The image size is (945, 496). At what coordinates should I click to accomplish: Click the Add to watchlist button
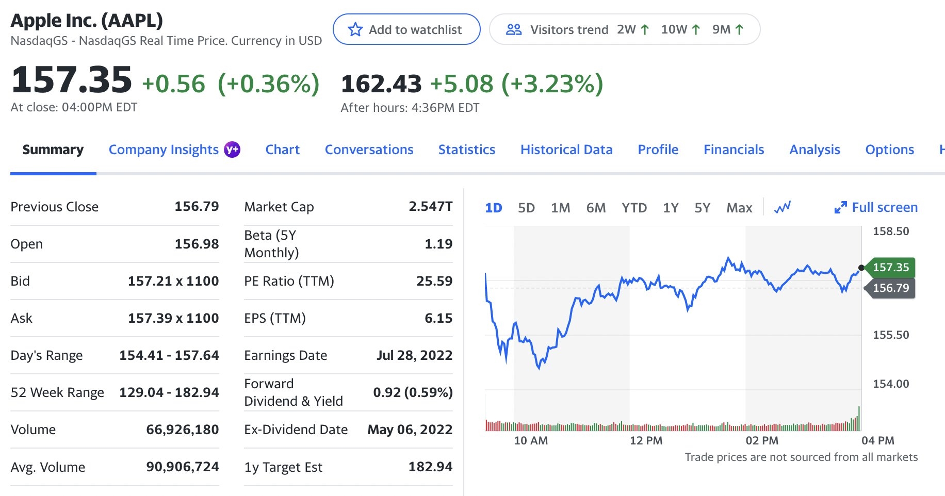click(406, 29)
